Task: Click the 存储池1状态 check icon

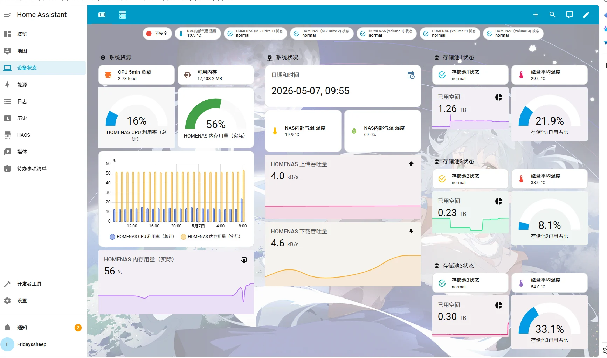Action: pyautogui.click(x=442, y=75)
